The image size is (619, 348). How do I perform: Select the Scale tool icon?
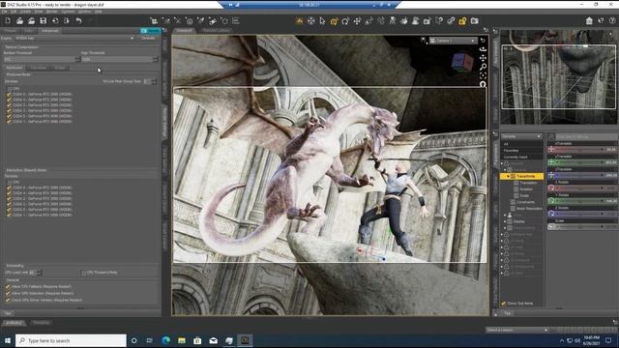[x=368, y=21]
